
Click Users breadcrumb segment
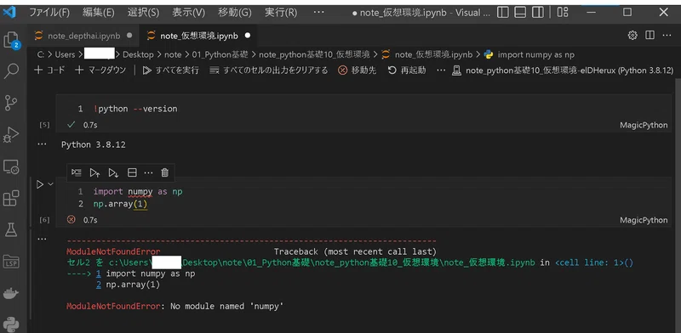click(65, 54)
